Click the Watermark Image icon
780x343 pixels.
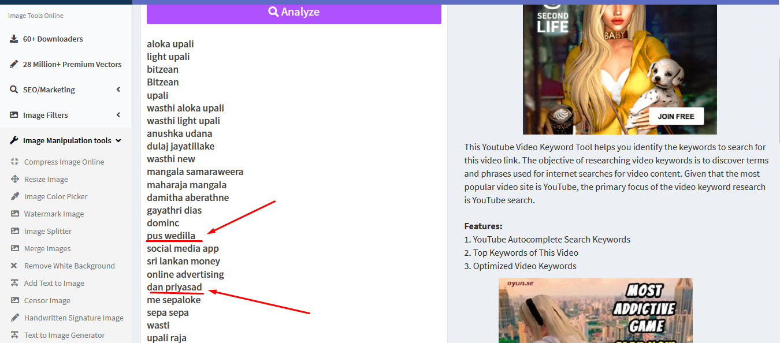[15, 214]
